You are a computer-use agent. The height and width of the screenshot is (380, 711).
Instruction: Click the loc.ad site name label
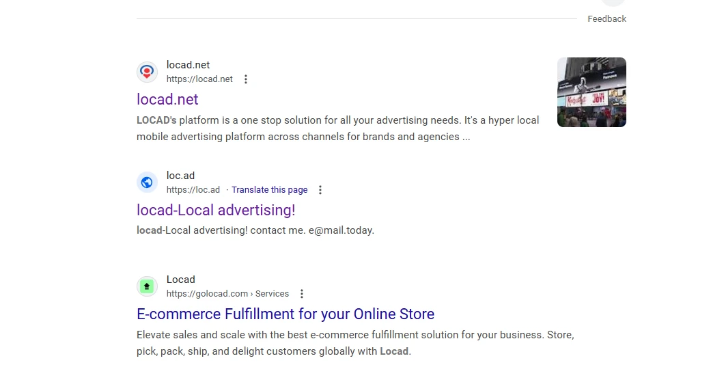click(x=180, y=176)
